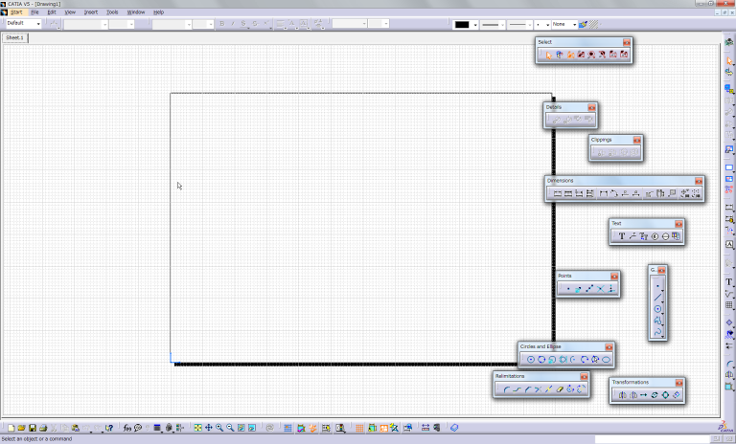This screenshot has width=736, height=444.
Task: Click the Fit All In icon
Action: click(x=197, y=428)
